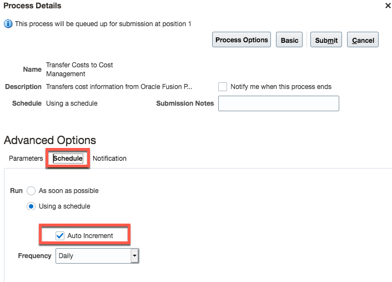392x282 pixels.
Task: Click the Submission Notes text field
Action: tap(278, 103)
